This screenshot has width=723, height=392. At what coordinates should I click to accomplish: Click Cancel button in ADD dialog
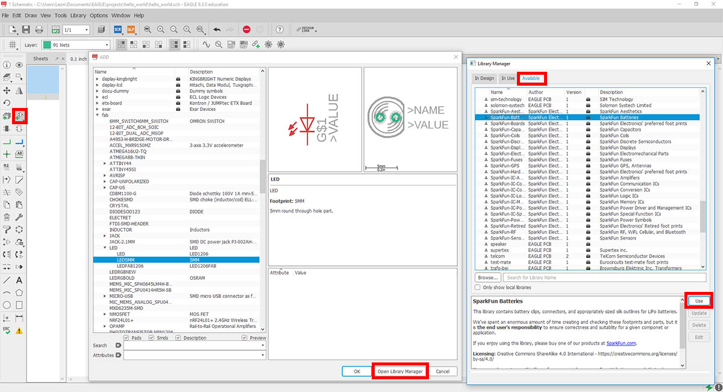442,371
